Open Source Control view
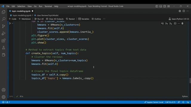The image size is (191, 107). tap(4, 26)
